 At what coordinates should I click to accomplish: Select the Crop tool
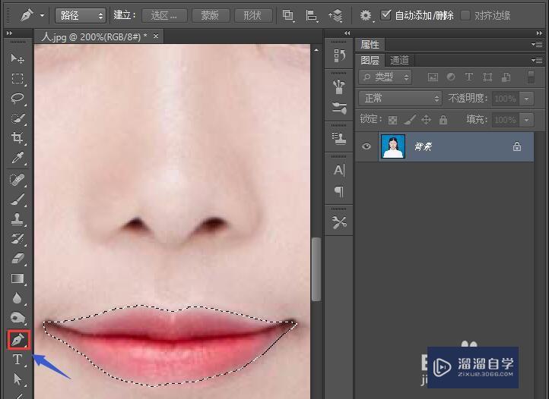[17, 138]
